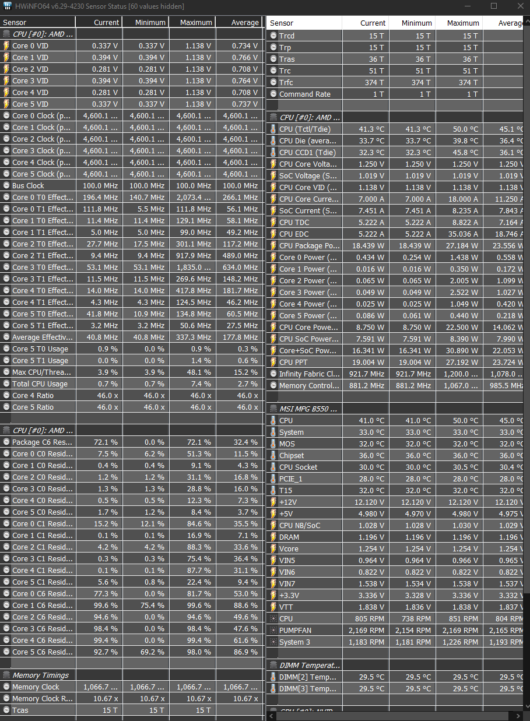The width and height of the screenshot is (530, 721).
Task: Select the Memory Timings section header
Action: tap(132, 675)
